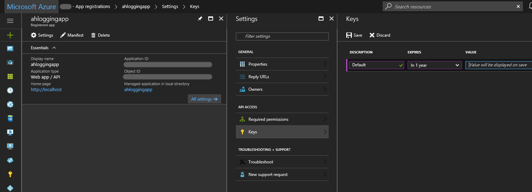Click the chevron on the Properties row
Viewport: 532px width, 192px height.
pyautogui.click(x=325, y=64)
